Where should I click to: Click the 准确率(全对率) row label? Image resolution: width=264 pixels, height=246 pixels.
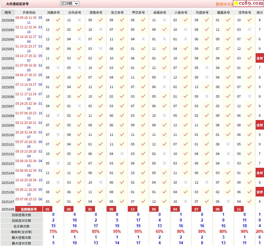coord(22,232)
